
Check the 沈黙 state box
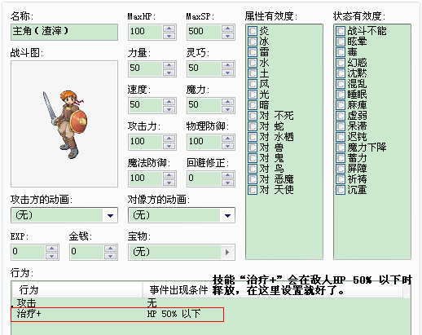tap(341, 73)
